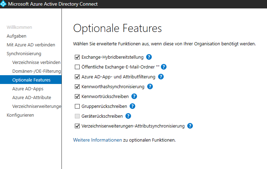Open Azure AD-Attribute step
The image size is (267, 169).
32,97
